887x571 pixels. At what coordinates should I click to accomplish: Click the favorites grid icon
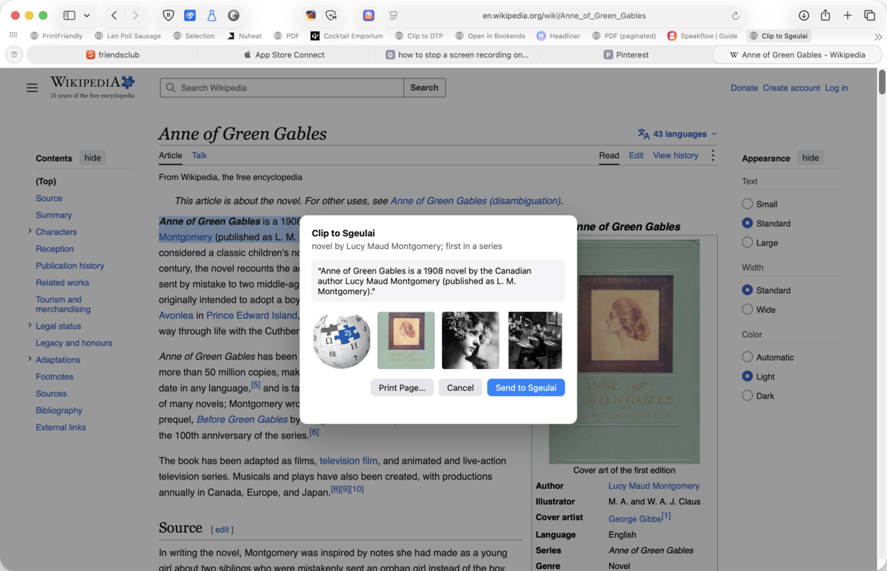14,35
